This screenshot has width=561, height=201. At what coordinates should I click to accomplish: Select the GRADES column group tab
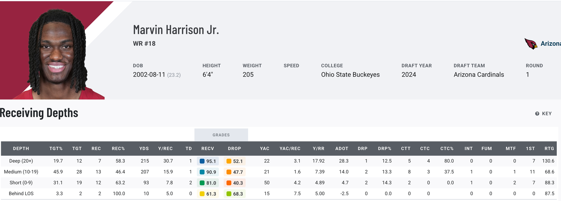pos(221,135)
